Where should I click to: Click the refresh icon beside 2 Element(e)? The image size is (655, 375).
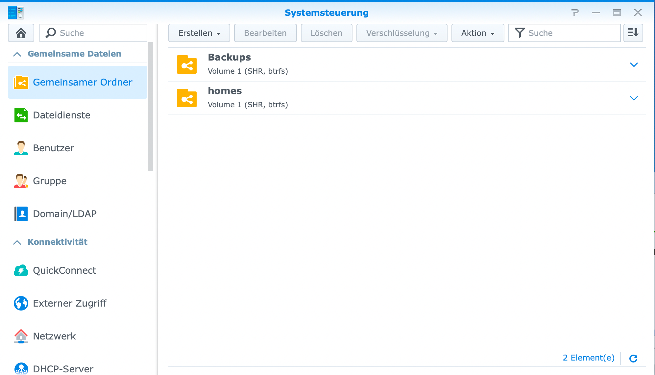[633, 358]
